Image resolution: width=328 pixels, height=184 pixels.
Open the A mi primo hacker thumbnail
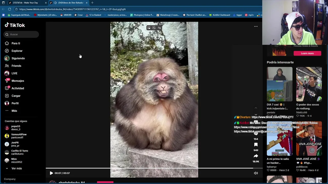tap(280, 139)
